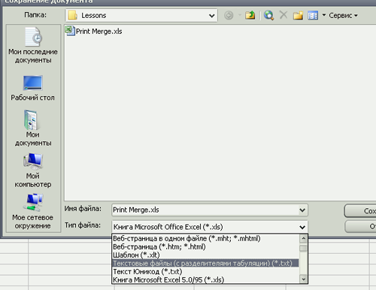
Task: Open Мои последние документы location
Action: pos(33,45)
